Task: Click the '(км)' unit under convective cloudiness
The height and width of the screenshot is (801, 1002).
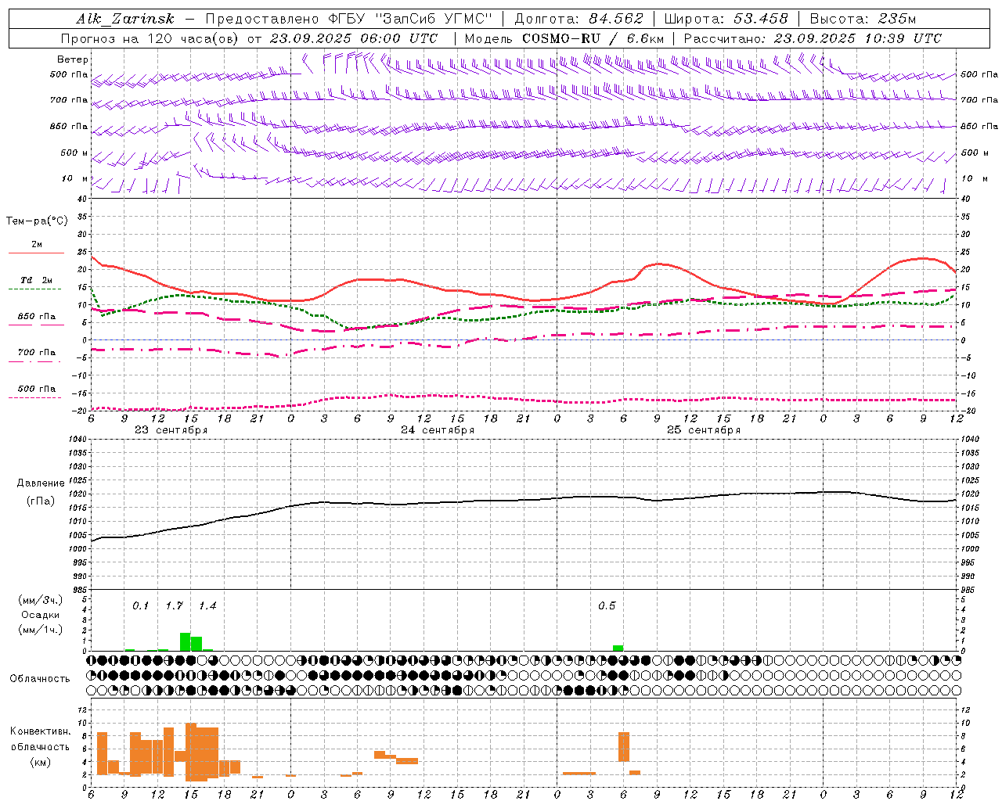Action: tap(41, 762)
